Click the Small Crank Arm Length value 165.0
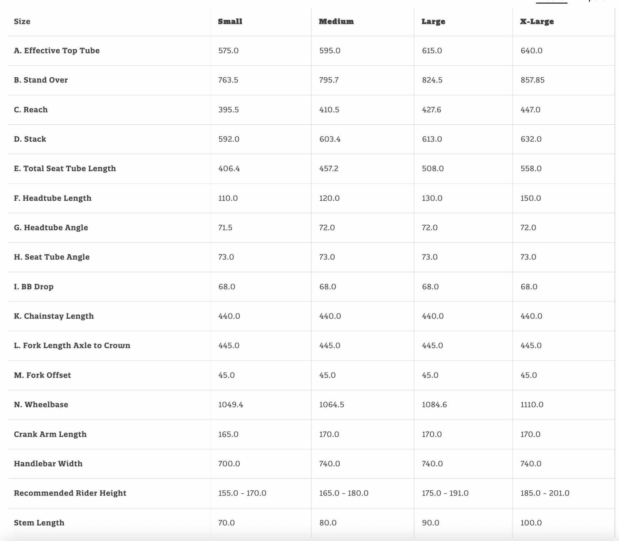 click(x=228, y=434)
